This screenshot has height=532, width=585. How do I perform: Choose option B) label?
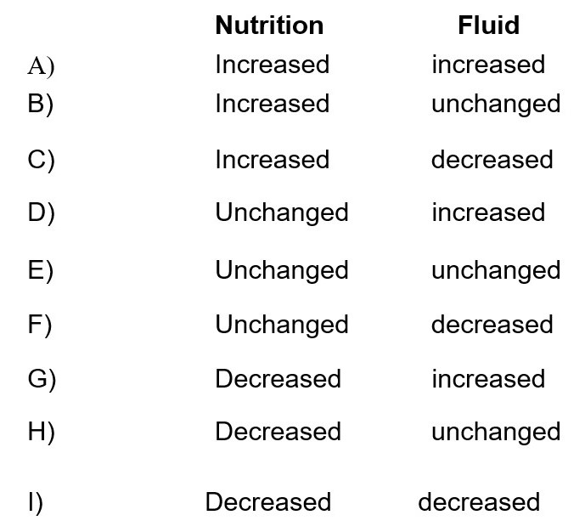point(41,105)
